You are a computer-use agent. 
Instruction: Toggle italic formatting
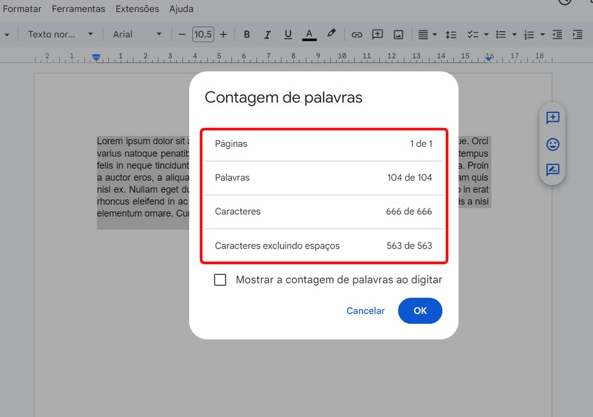pos(268,34)
